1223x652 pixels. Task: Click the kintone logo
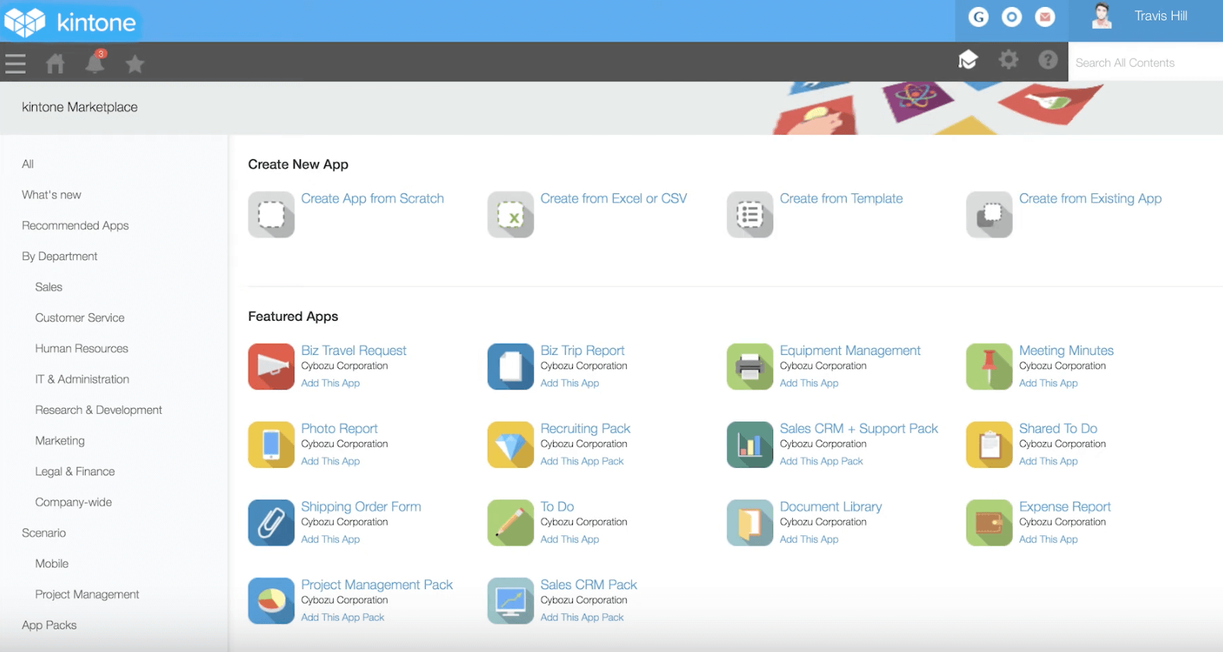click(70, 22)
